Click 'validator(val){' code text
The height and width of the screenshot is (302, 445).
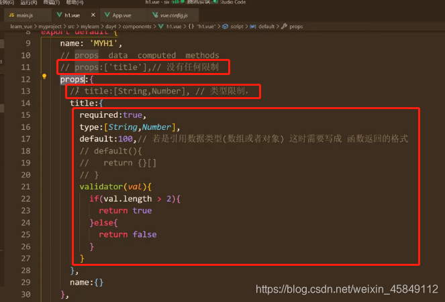[x=115, y=187]
